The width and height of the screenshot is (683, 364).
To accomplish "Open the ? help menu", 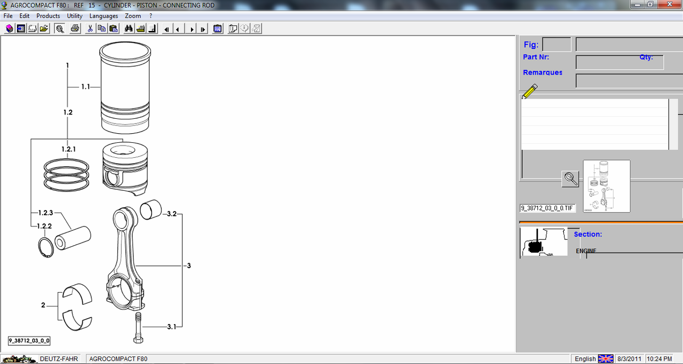I will pos(151,16).
